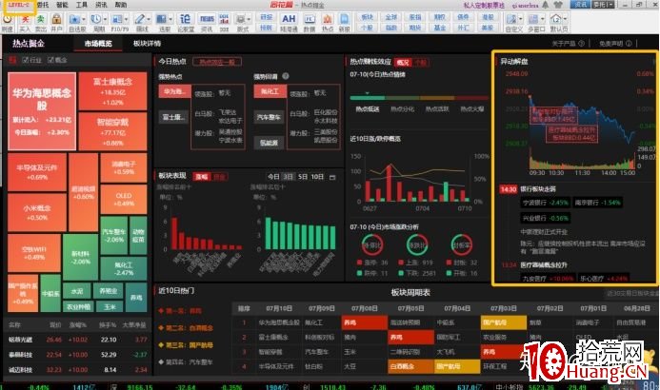Expand the 选股 dropdown arrow

coord(170,19)
